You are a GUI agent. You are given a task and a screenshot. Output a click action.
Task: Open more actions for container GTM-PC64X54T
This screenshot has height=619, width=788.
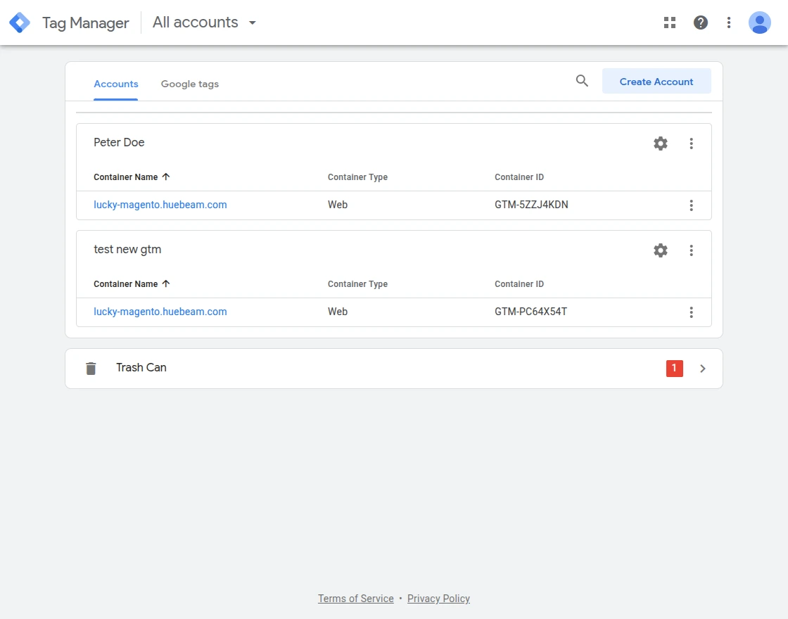pyautogui.click(x=691, y=312)
